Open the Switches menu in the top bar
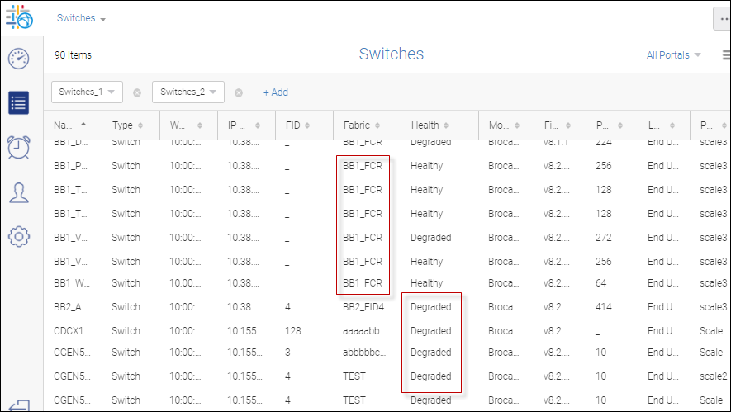Screen dimensions: 731x412 [x=81, y=18]
